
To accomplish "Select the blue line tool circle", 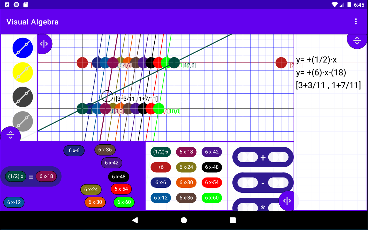I will pyautogui.click(x=23, y=48).
